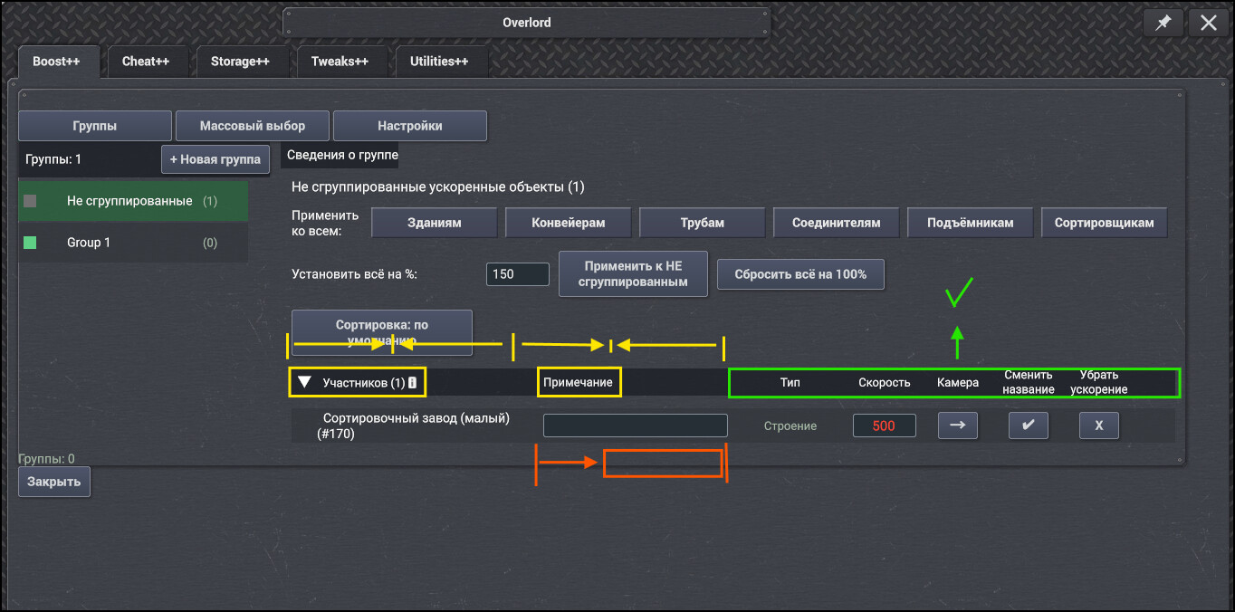Select the Группы section button
This screenshot has width=1235, height=612.
(95, 126)
